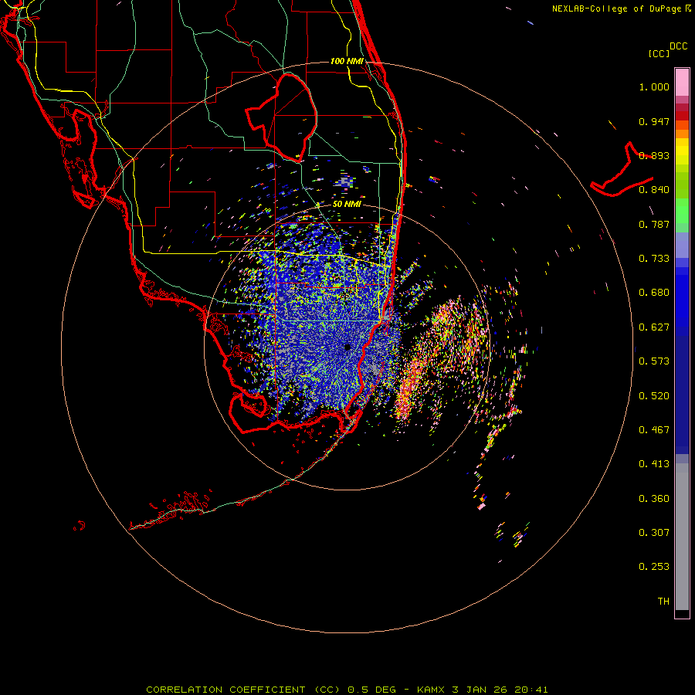
Task: Click the DCC product label above color bar
Action: click(679, 46)
